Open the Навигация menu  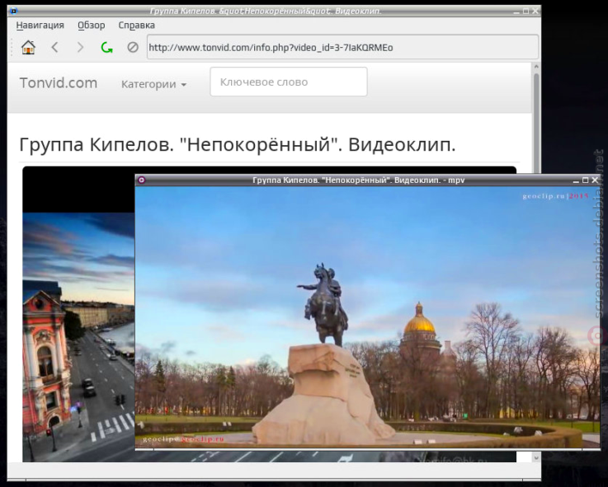pyautogui.click(x=40, y=26)
